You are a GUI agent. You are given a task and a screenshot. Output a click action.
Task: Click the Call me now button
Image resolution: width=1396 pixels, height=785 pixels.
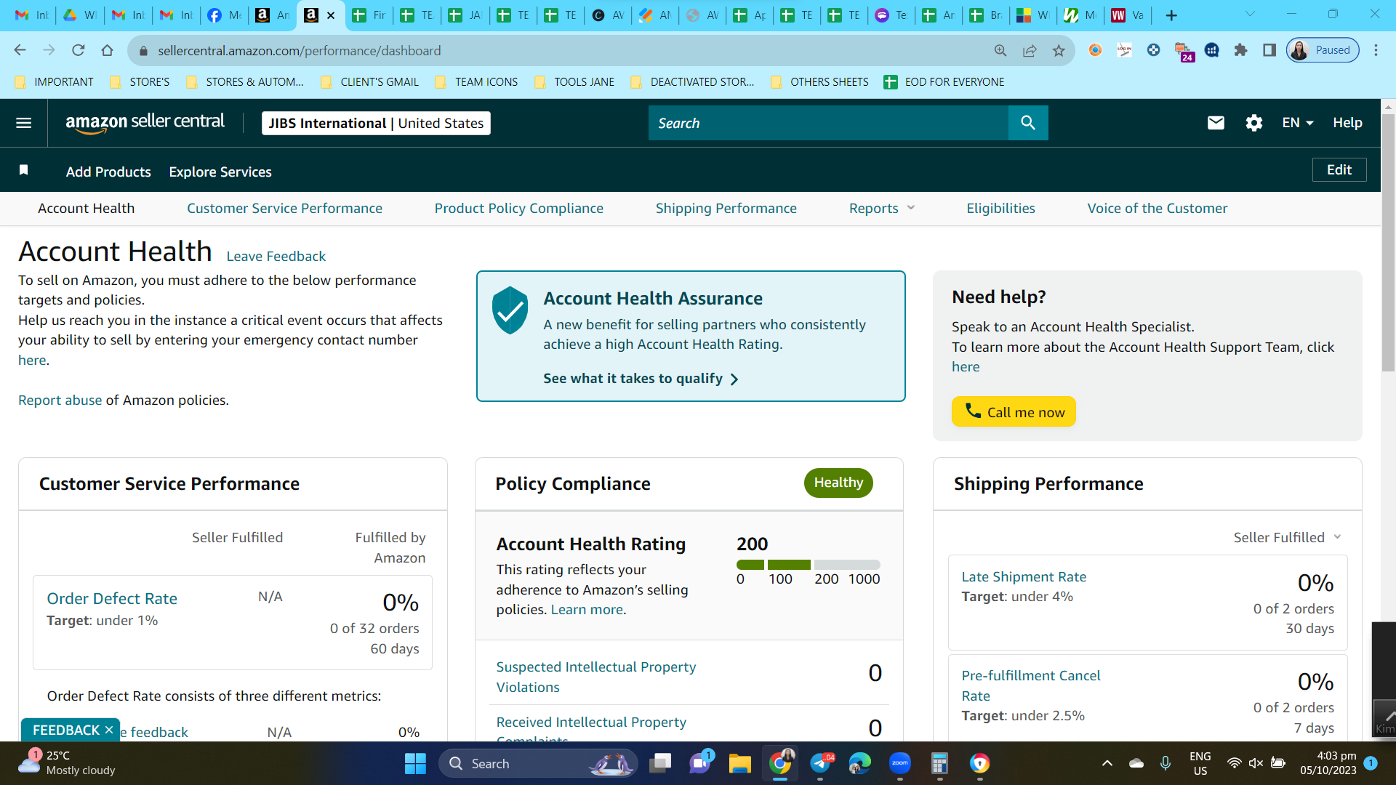click(1014, 411)
